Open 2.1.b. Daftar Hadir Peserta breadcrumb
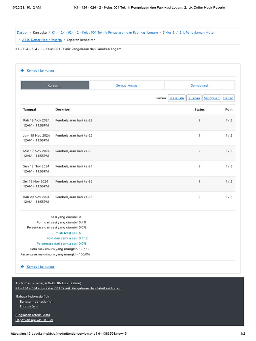The width and height of the screenshot is (256, 341). (x=42, y=40)
